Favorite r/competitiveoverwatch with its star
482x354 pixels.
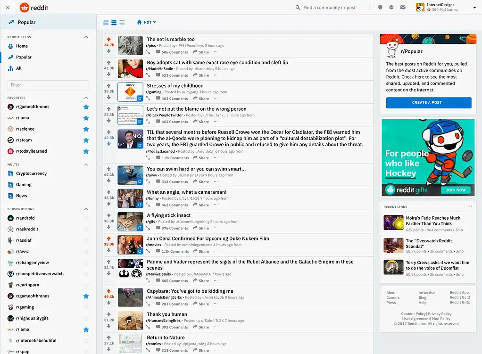click(x=86, y=274)
